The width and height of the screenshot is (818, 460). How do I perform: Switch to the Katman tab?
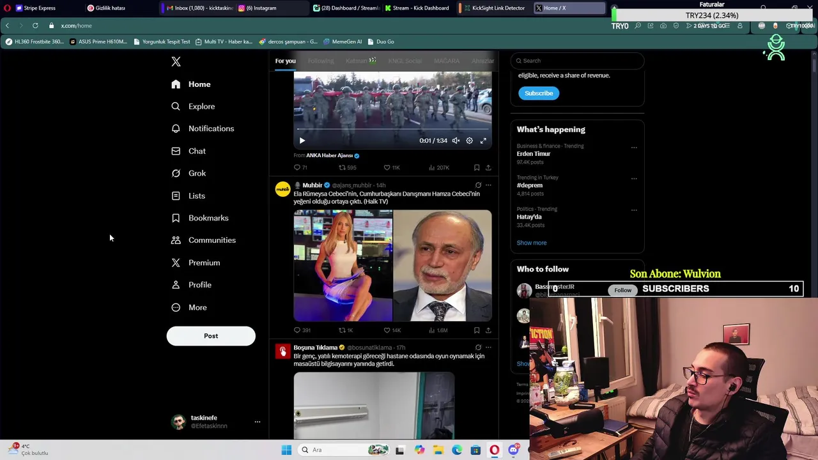point(361,61)
